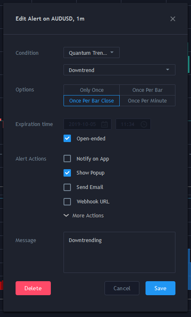Open the Downtrend condition dropdown

pyautogui.click(x=119, y=70)
